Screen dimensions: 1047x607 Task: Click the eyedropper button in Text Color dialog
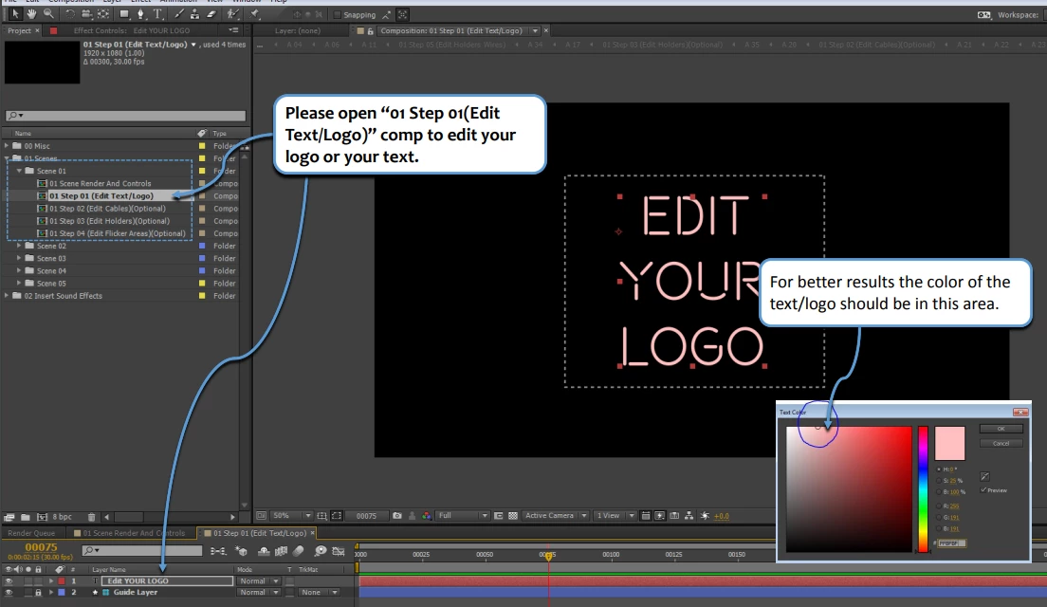[984, 476]
